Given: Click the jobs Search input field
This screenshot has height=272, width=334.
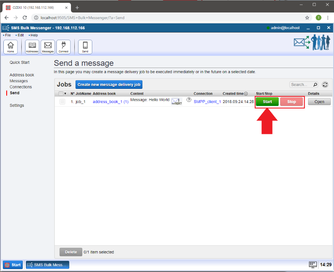Looking at the screenshot, I should click(x=300, y=85).
